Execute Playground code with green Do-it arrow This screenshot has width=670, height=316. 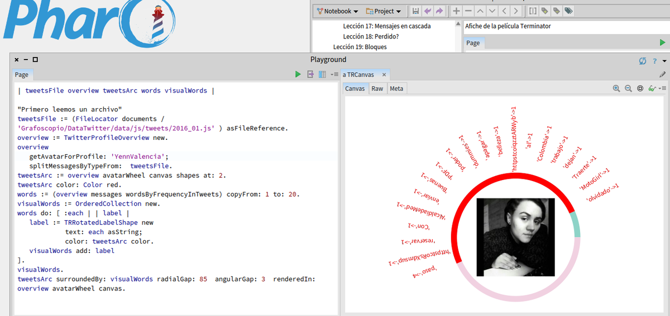tap(298, 74)
